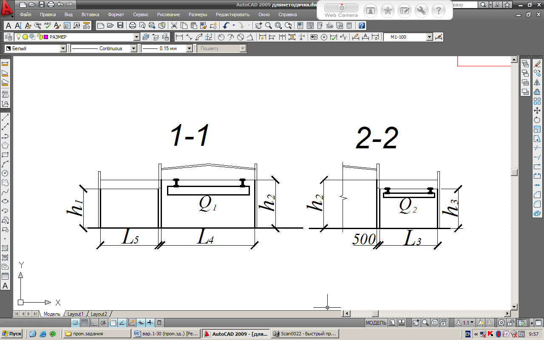Open the undo history dropdown arrow

[x=233, y=25]
